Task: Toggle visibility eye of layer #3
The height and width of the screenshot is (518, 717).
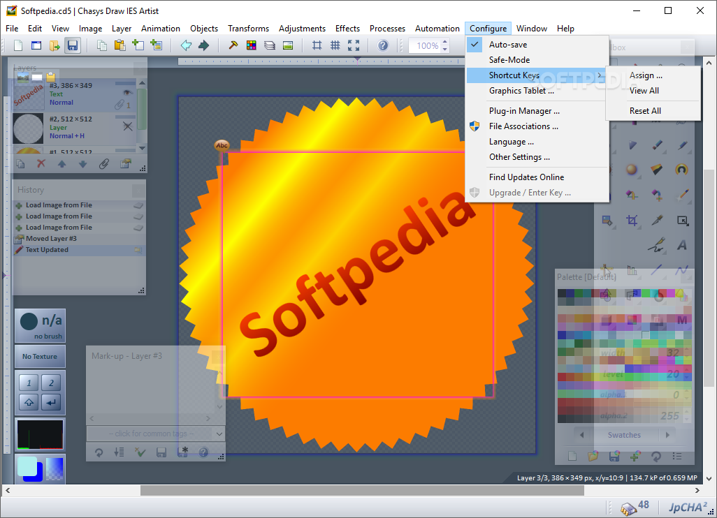Action: pos(128,92)
